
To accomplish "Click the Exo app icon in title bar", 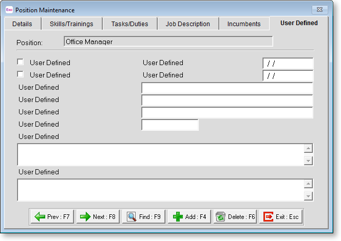I will click(x=9, y=10).
